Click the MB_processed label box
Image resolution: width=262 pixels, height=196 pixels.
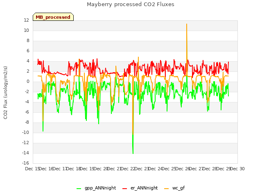[53, 17]
